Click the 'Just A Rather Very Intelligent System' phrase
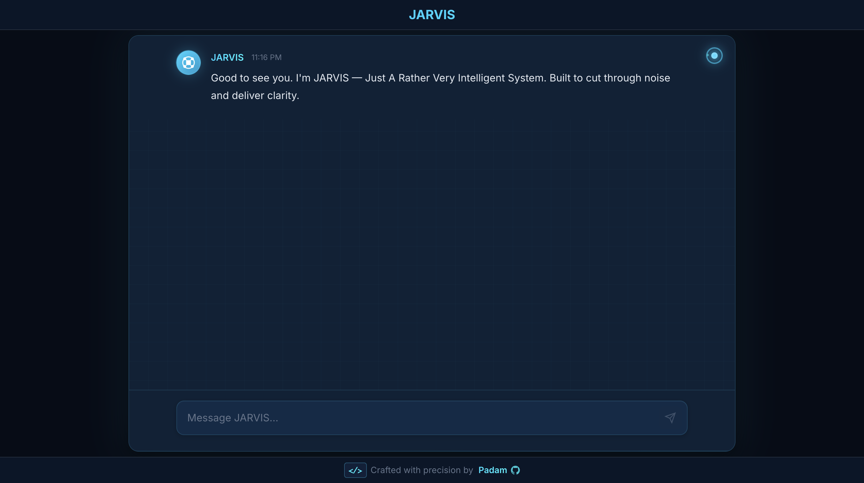Screen dimensions: 864x483 pos(454,78)
